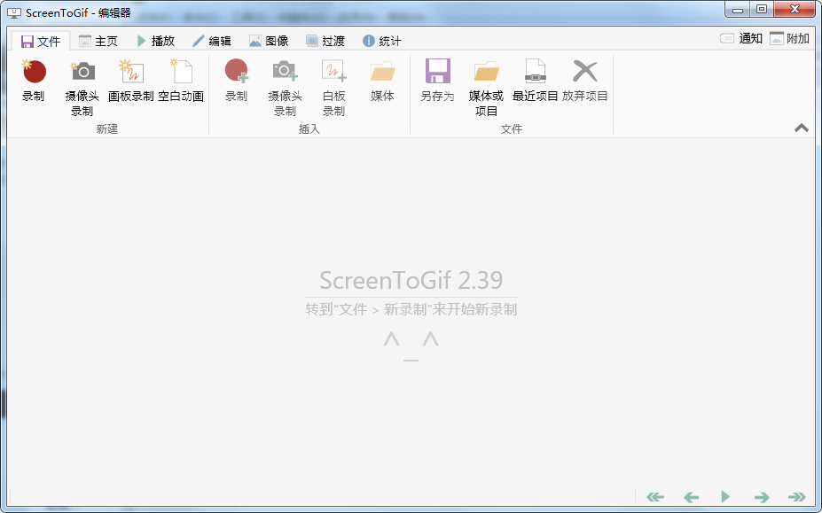Open the 编辑 (Edit) tab

tap(211, 41)
